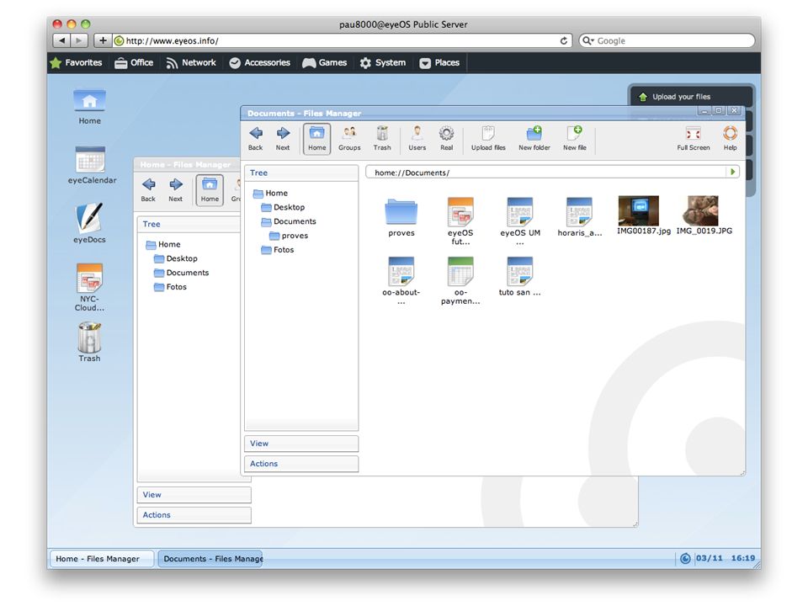Viewport: 808px width, 606px height.
Task: Open NYC-Cloud presentation on desktop
Action: (x=90, y=287)
